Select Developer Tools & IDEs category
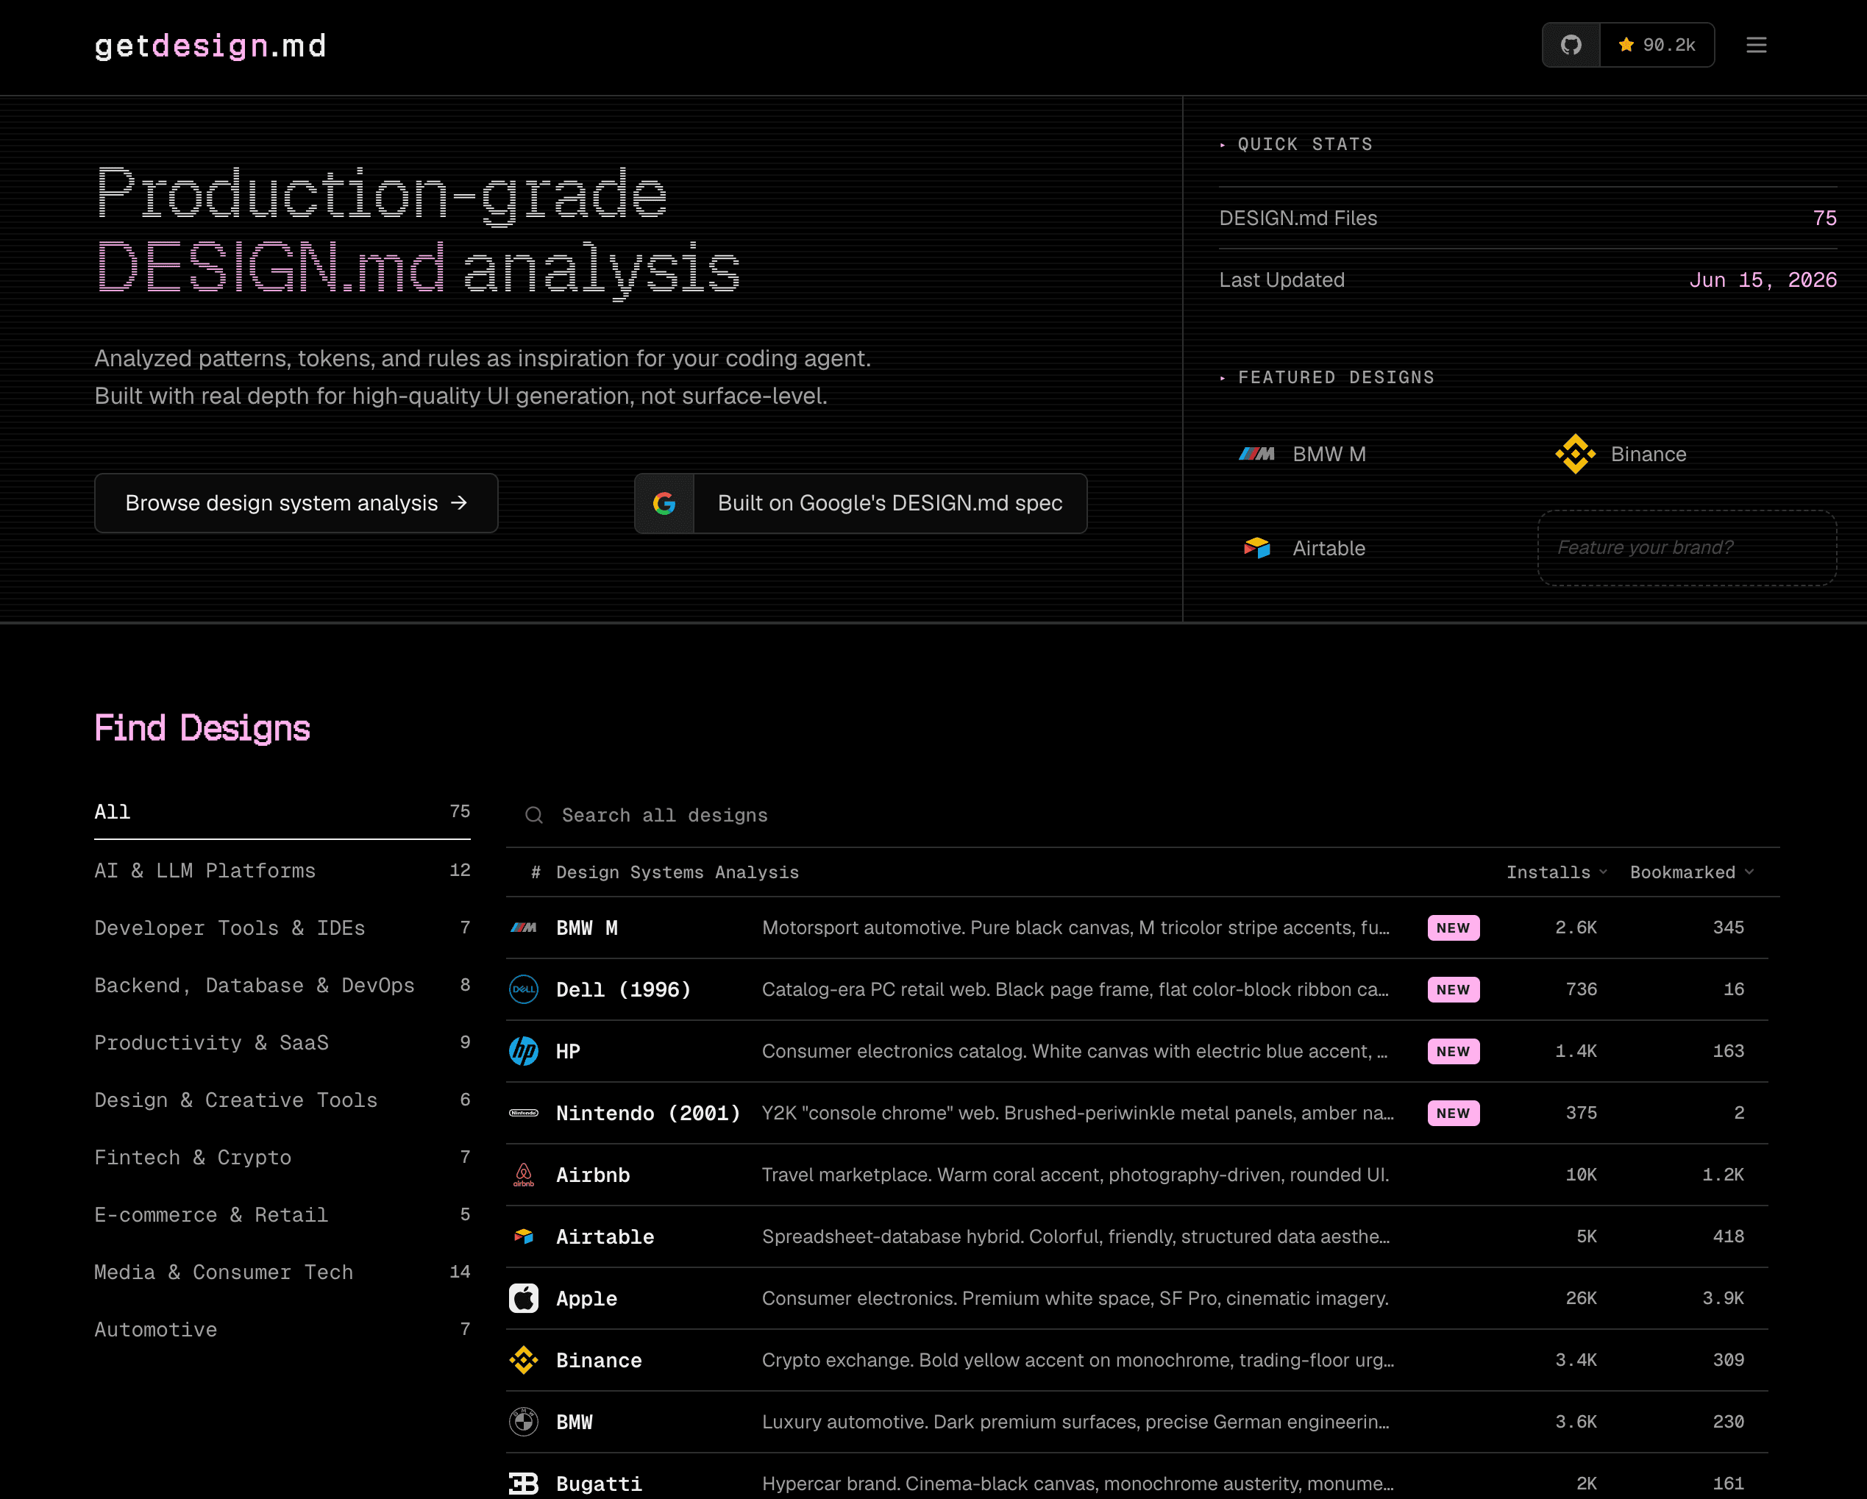Screen dimensions: 1867x1499 [x=282, y=928]
